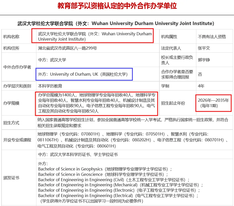Click the value 2026年—2035年（每年1期）
This screenshot has height=206, width=234.
[213, 103]
